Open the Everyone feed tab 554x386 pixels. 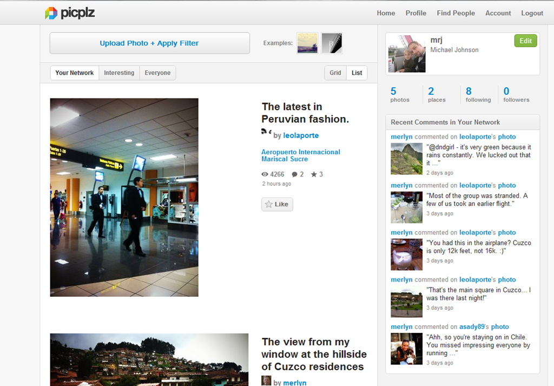click(x=157, y=73)
